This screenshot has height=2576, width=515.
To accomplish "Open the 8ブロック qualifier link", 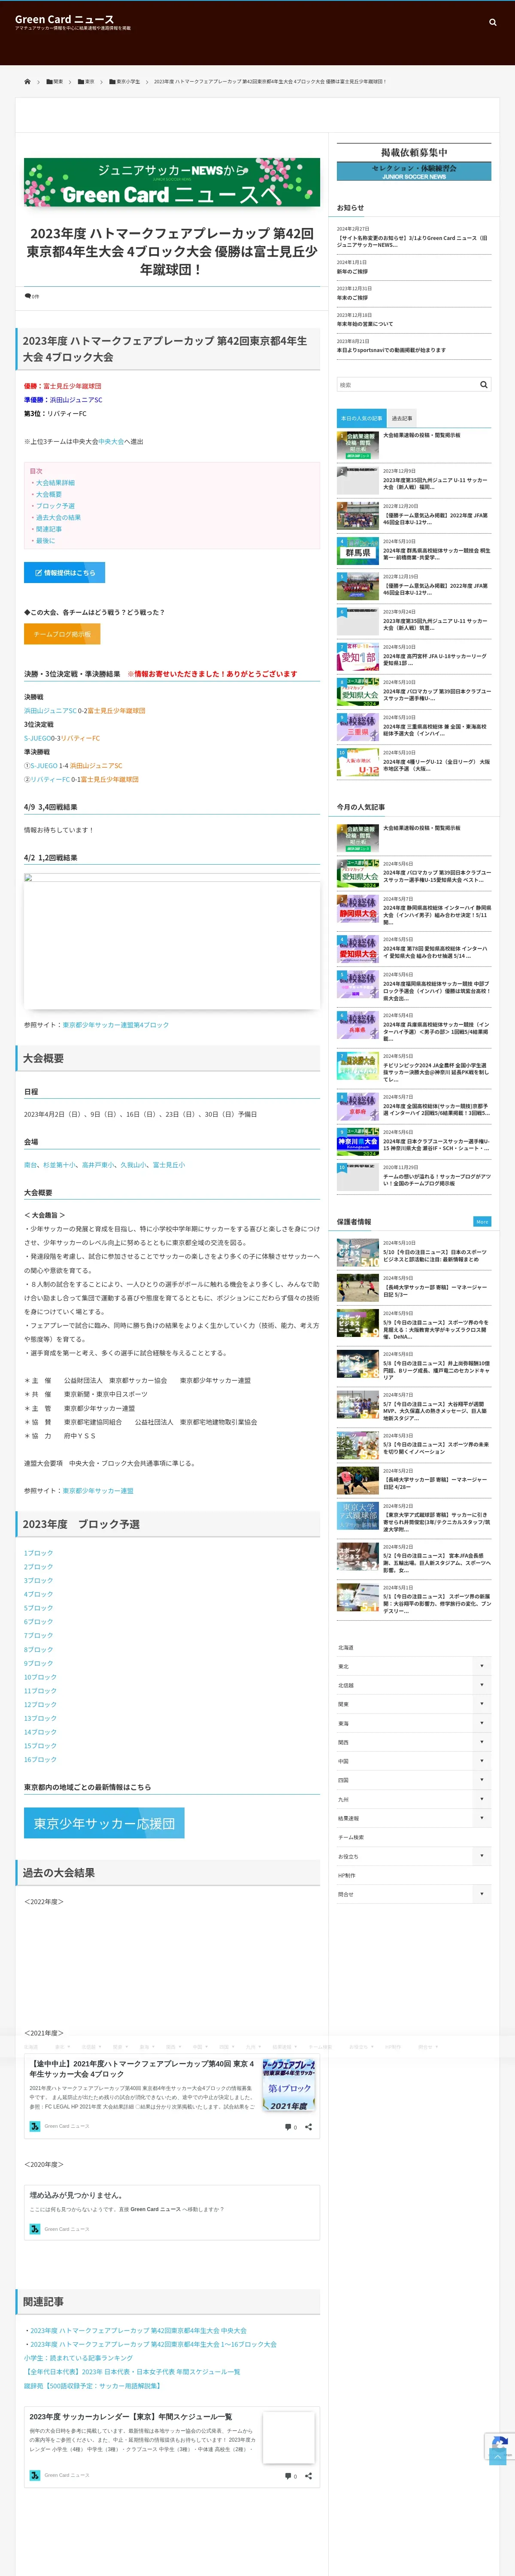I will click(38, 1649).
